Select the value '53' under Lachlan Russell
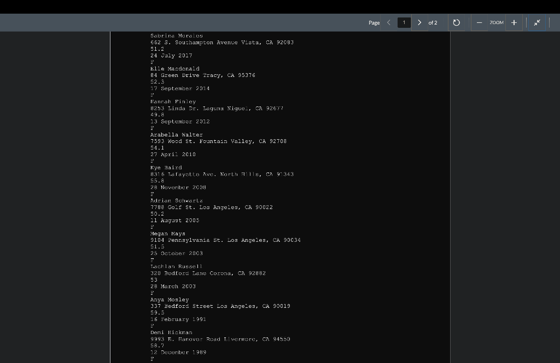Screen dimensions: 560x363 pyautogui.click(x=154, y=280)
